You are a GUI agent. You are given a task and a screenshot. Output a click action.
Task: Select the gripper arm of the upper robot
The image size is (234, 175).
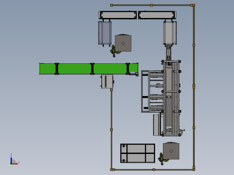pos(114,51)
